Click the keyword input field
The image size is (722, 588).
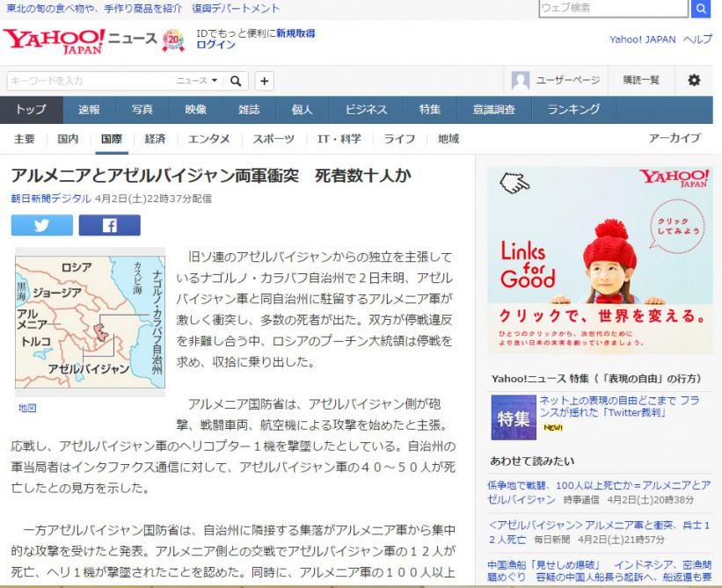click(x=91, y=81)
